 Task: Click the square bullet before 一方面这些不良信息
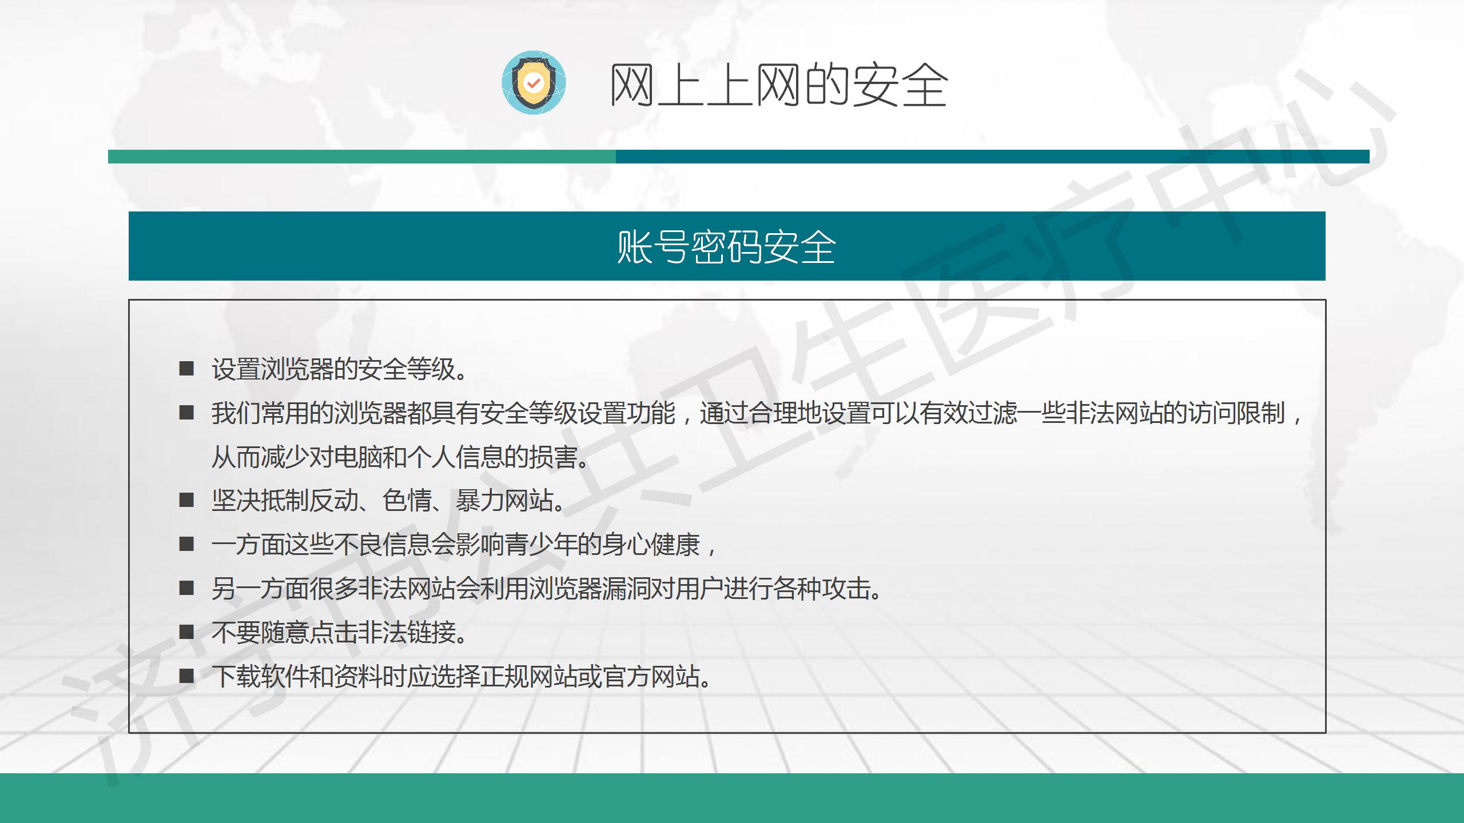coord(186,544)
